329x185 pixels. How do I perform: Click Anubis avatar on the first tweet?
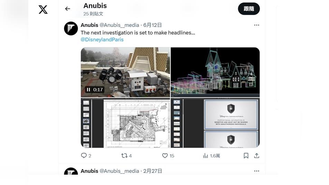(71, 29)
